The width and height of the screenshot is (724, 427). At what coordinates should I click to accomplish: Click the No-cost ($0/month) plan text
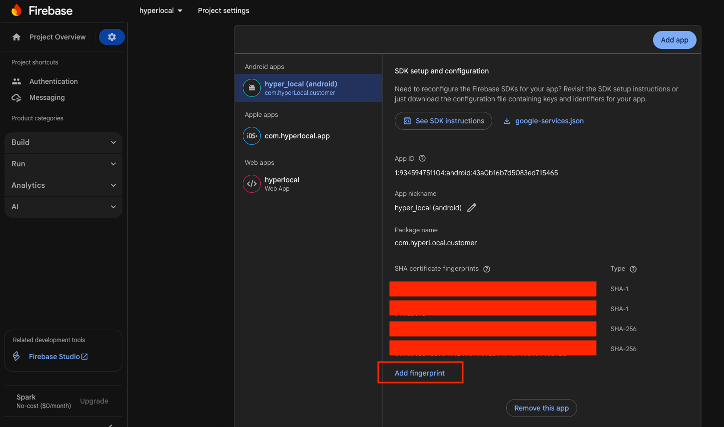pos(43,406)
